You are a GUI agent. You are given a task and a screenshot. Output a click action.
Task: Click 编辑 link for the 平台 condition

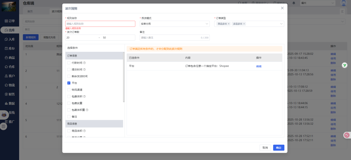pos(259,66)
